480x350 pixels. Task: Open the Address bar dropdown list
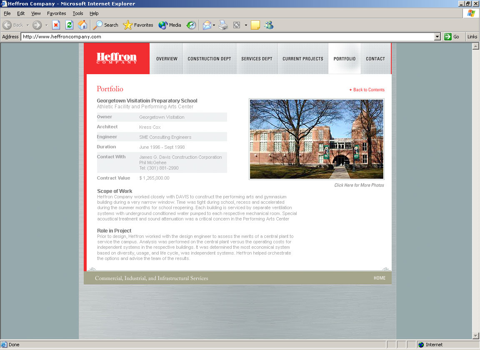[437, 37]
